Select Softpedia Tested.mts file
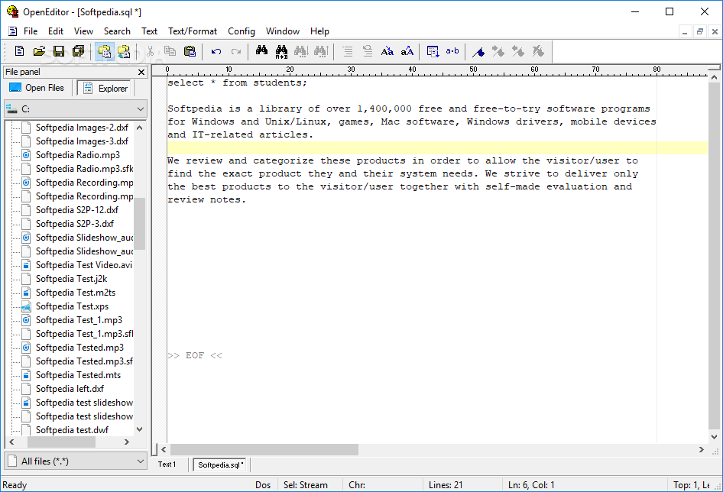 [x=78, y=375]
